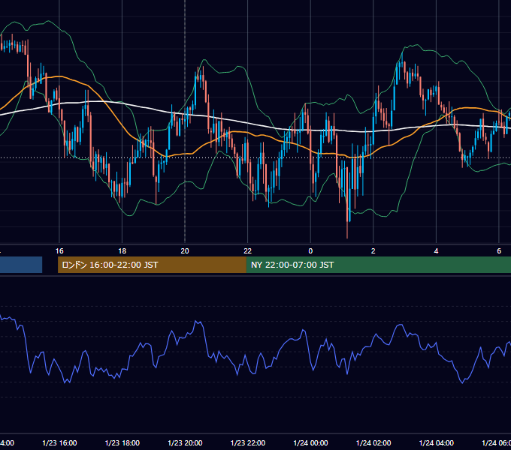Click hour label '2' on price chart axis
This screenshot has height=450, width=511.
[x=373, y=251]
